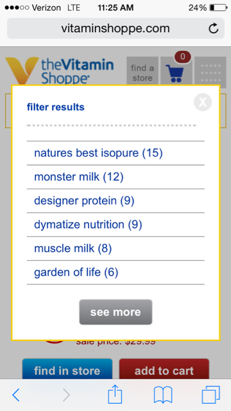The height and width of the screenshot is (411, 231).
Task: Tap the vitaminshoppe.com address bar
Action: click(x=116, y=28)
